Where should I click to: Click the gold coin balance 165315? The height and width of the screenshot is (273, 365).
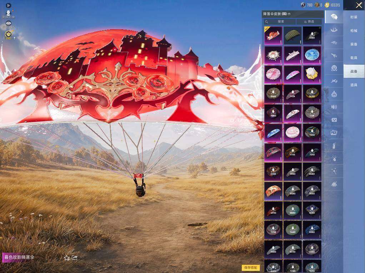332,5
